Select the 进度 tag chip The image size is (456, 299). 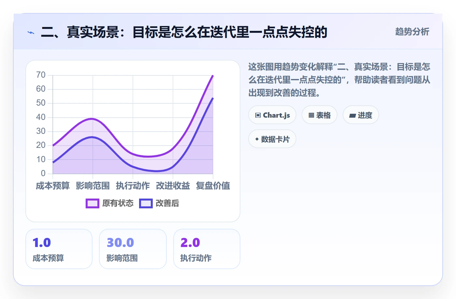pos(361,115)
